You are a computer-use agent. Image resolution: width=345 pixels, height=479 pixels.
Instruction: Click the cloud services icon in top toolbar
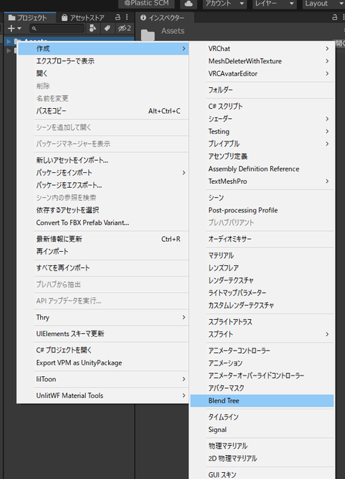point(188,4)
